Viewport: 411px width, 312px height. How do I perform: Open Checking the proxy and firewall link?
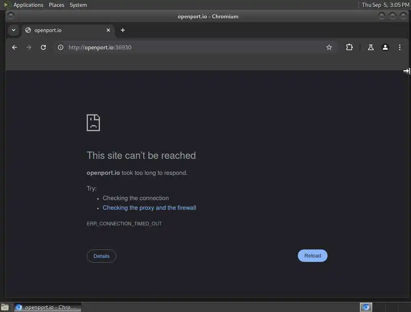coord(149,208)
